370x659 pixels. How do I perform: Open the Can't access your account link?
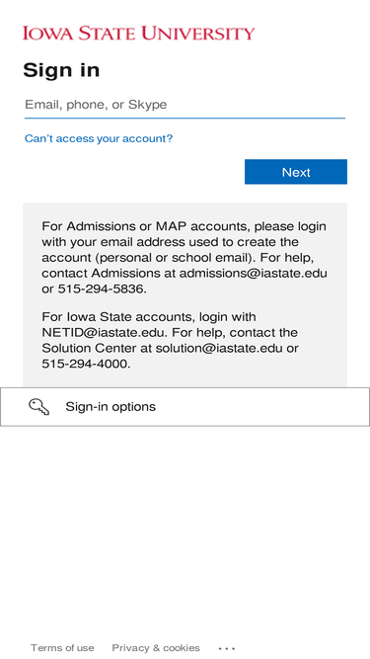[x=99, y=138]
